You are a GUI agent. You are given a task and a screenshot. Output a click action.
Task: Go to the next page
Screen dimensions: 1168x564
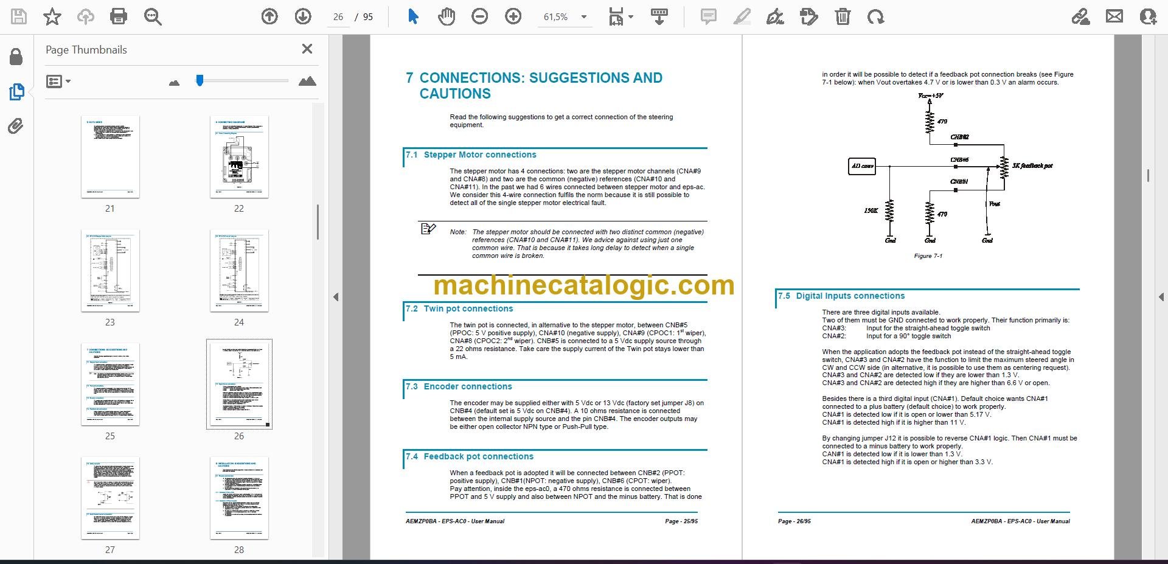(303, 16)
